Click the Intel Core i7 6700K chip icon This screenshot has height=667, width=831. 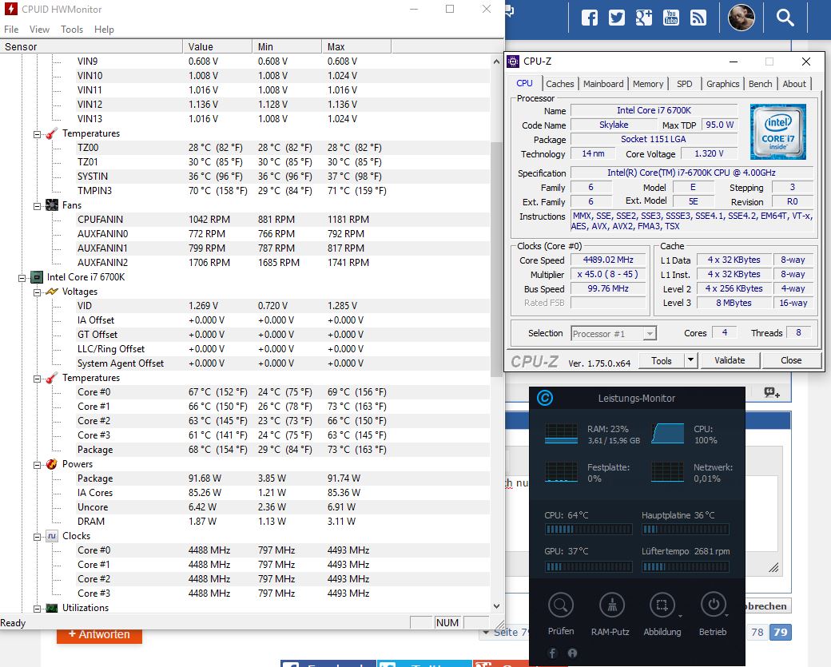click(37, 277)
